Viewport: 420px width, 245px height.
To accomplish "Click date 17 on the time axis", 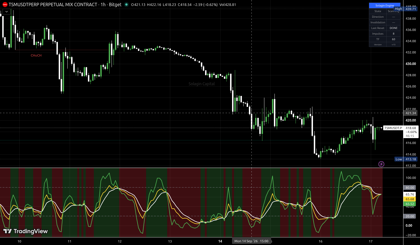I will 371,241.
